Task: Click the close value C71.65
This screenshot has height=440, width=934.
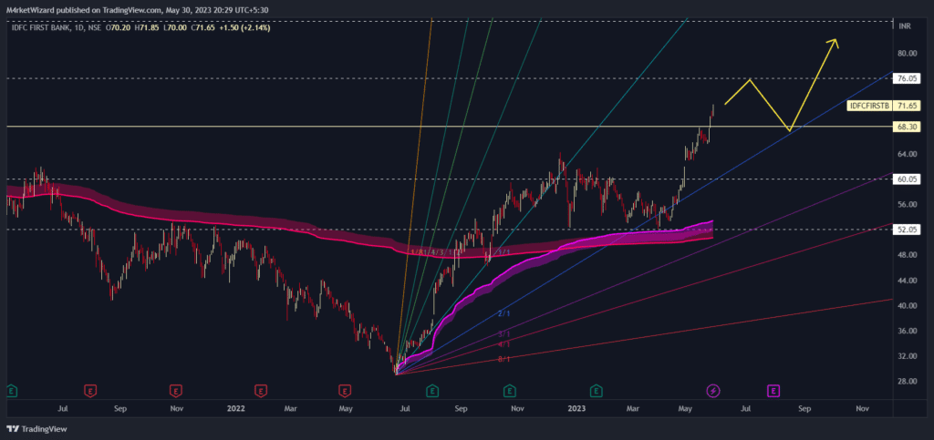Action: pyautogui.click(x=202, y=27)
